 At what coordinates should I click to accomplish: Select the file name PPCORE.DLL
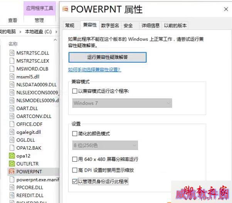pos(30,188)
